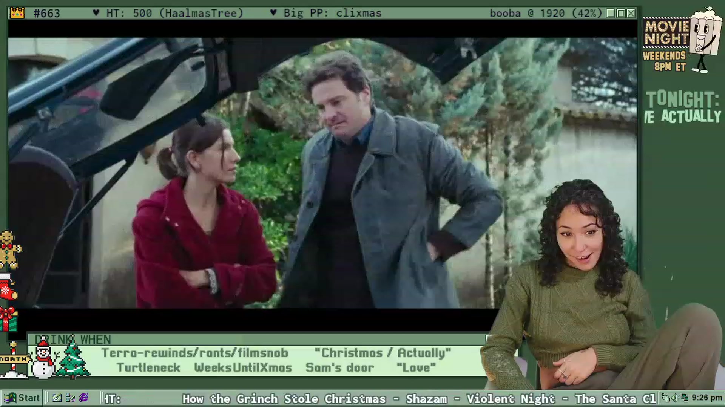Screen dimensions: 725x407
Task: Launch the Show Desktop quick launch icon
Action: pyautogui.click(x=57, y=398)
